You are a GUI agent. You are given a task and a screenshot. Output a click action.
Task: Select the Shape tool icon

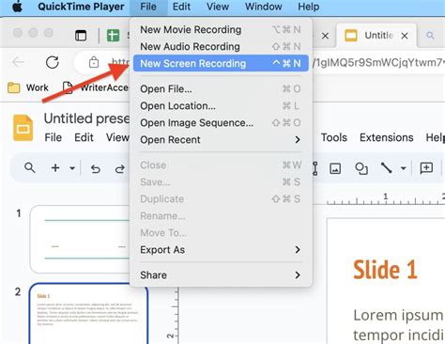361,168
